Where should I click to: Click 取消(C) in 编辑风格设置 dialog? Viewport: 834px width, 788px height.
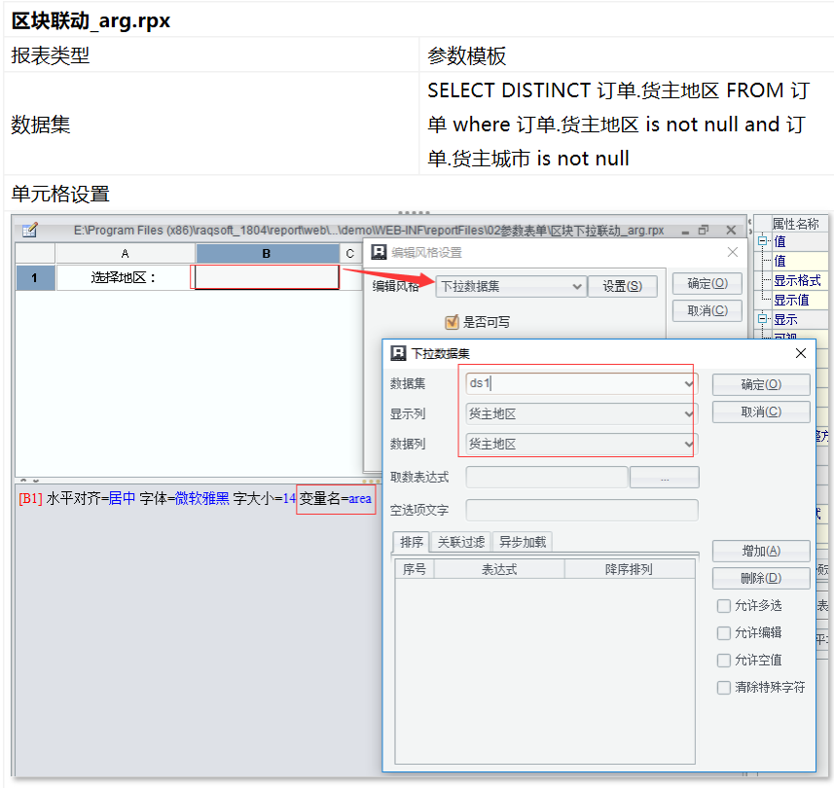(707, 310)
